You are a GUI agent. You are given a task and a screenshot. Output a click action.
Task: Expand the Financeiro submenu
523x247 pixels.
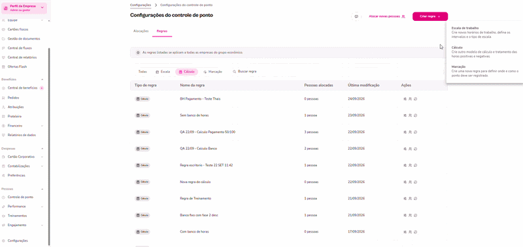pos(42,126)
